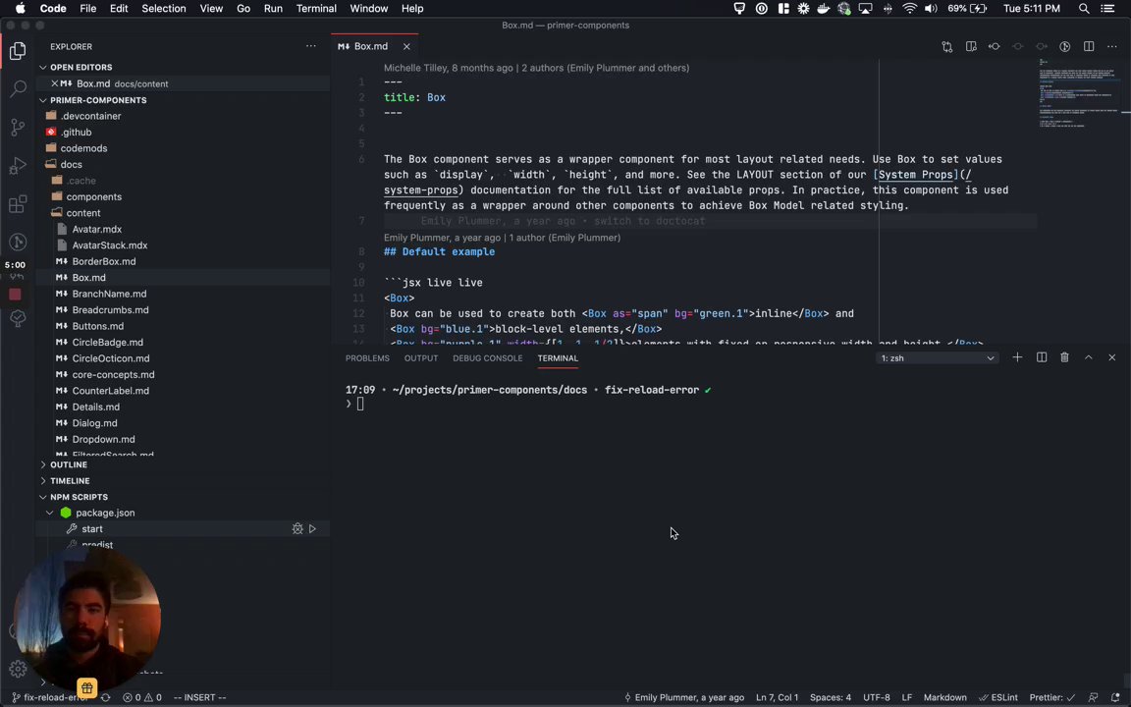Open the Wi-Fi menu bar status
Screen dimensions: 1131x707
(x=909, y=9)
